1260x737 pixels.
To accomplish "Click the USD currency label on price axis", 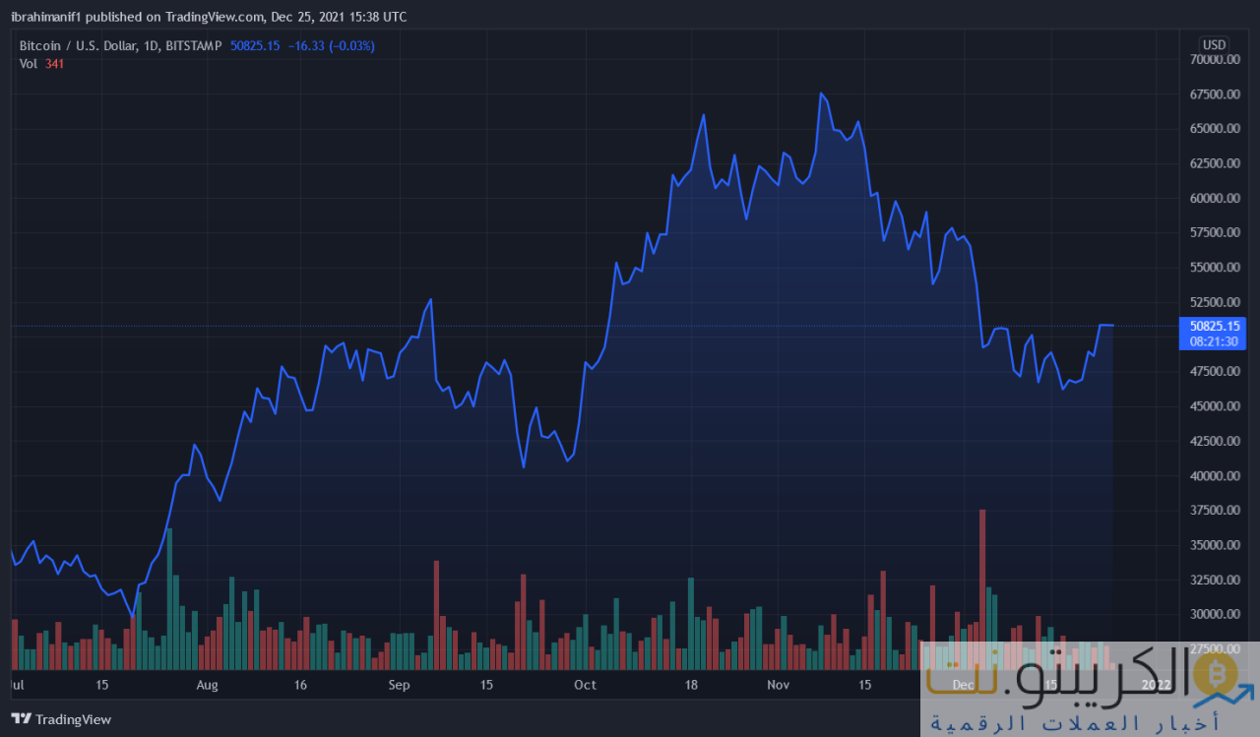I will [x=1214, y=45].
